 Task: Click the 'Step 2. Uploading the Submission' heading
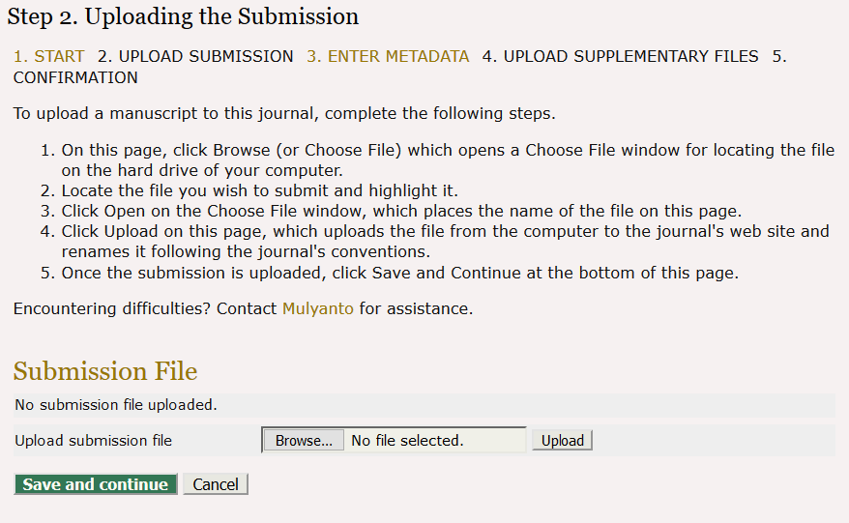point(183,16)
